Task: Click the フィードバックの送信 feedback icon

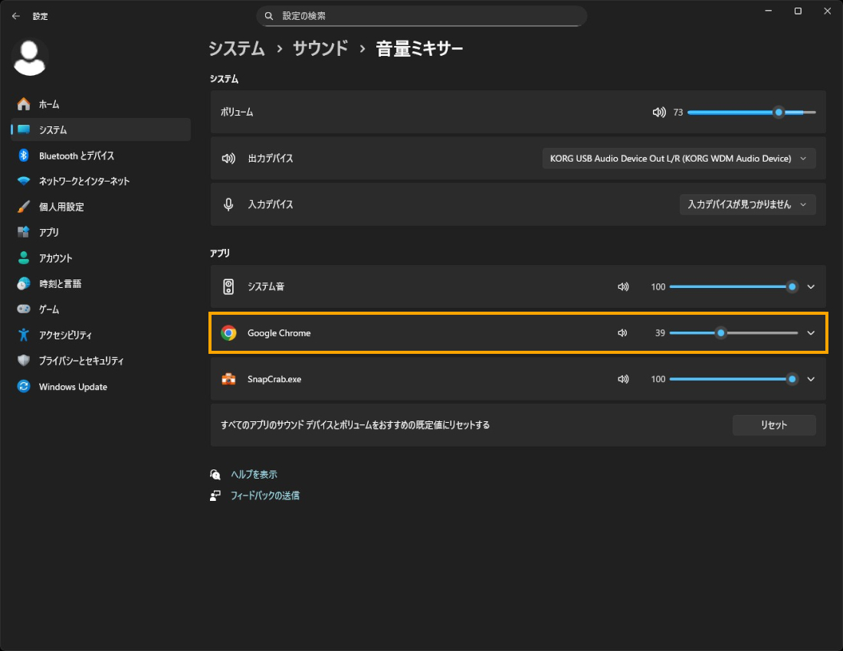Action: pos(215,496)
